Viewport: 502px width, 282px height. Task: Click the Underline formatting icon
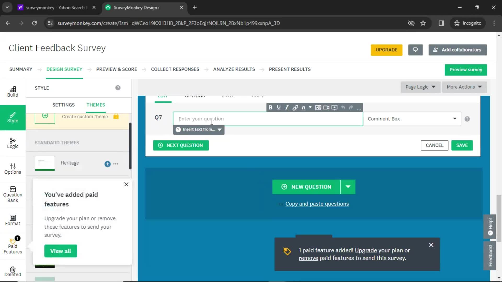tap(278, 107)
